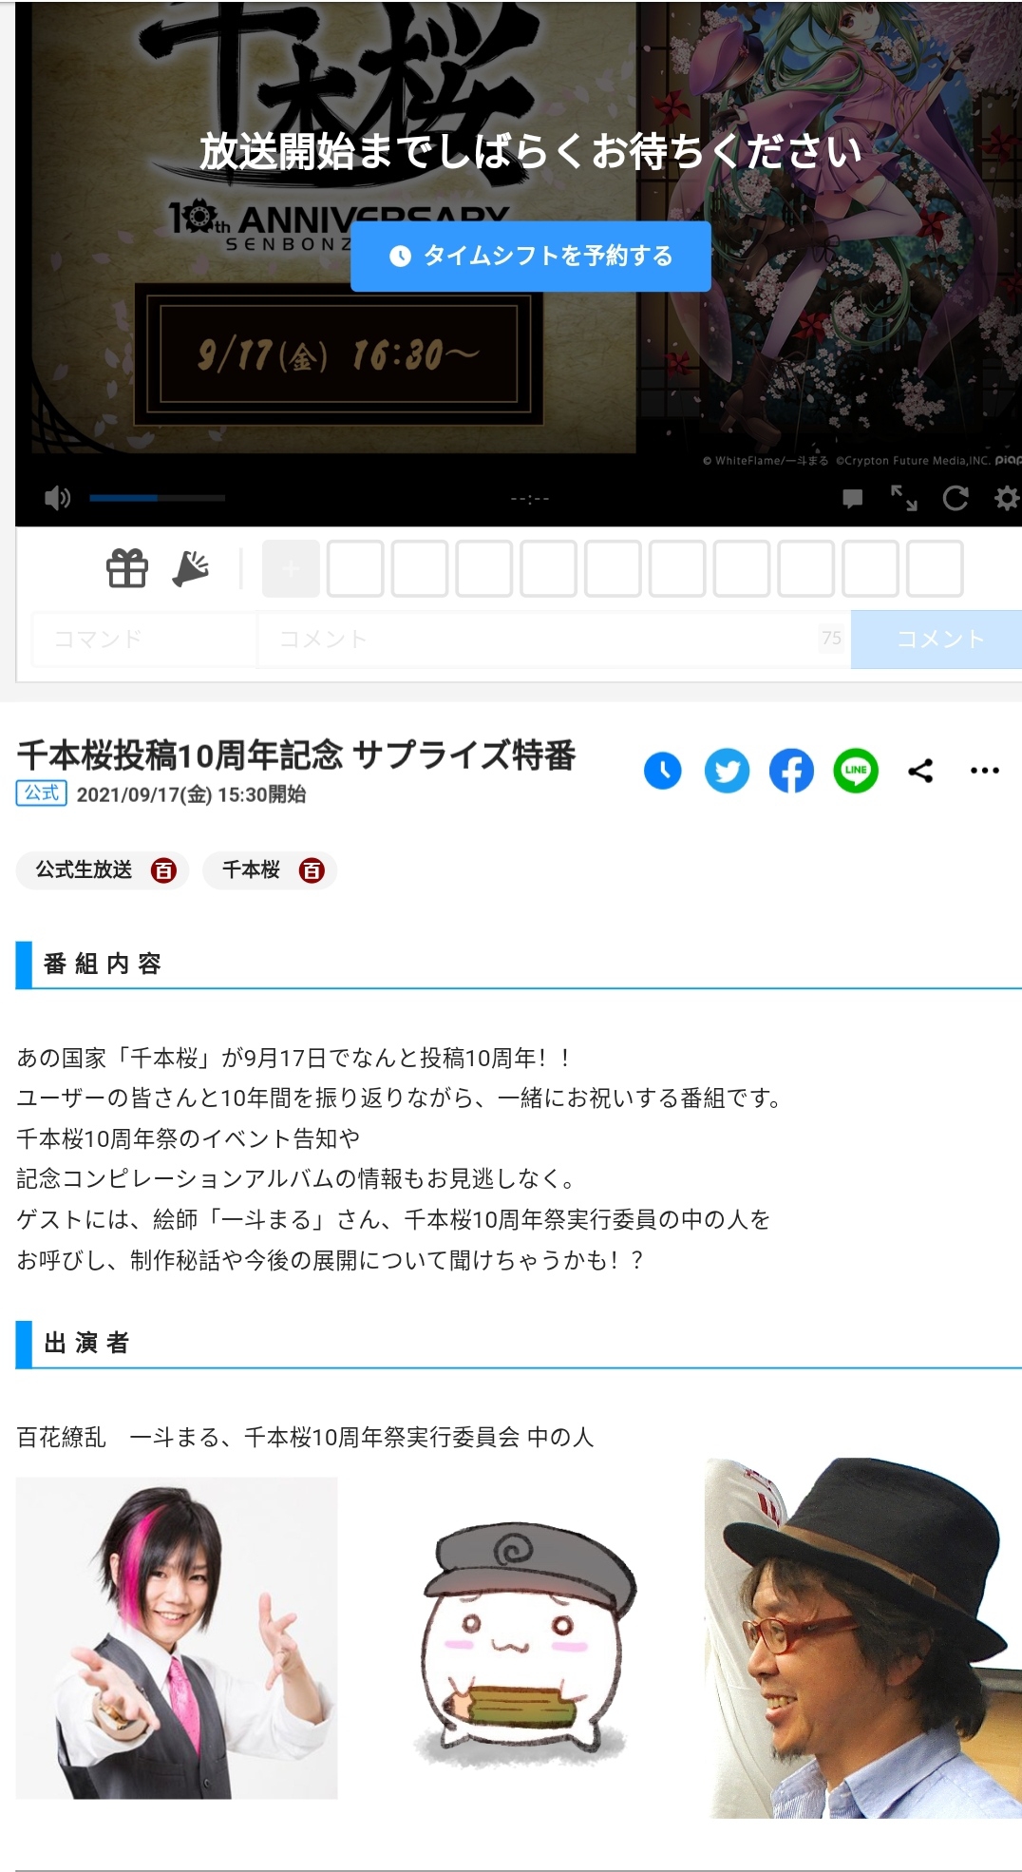This screenshot has width=1022, height=1872.
Task: Open player settings gear icon
Action: click(1006, 498)
